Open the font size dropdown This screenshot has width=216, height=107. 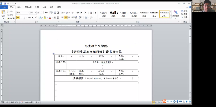[36, 13]
